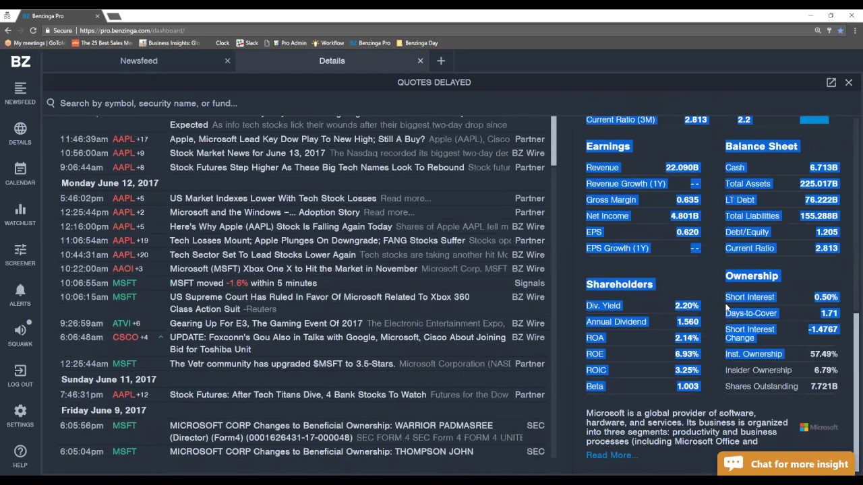
Task: Open headline Here's Why Apple Stock Is Falling
Action: (280, 227)
